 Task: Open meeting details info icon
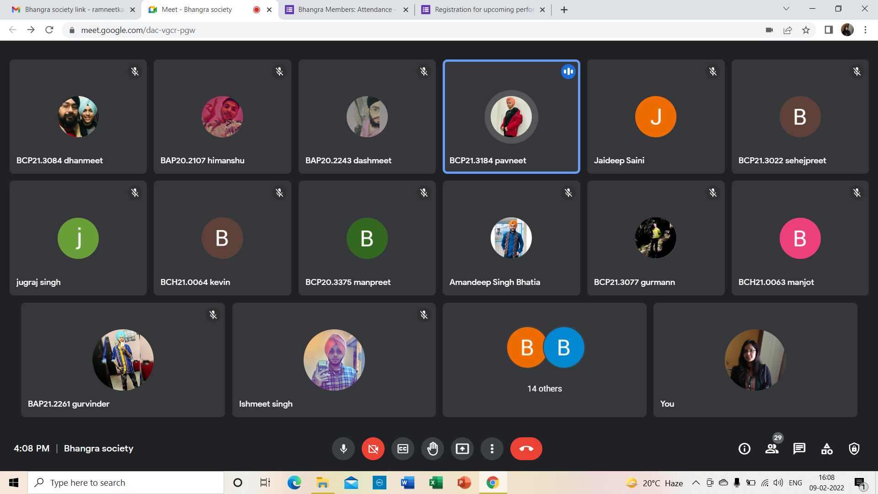coord(744,449)
